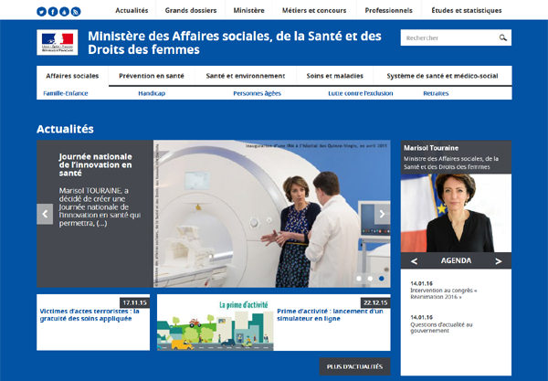Open Victimes d'actes terroristes article

coord(90,315)
